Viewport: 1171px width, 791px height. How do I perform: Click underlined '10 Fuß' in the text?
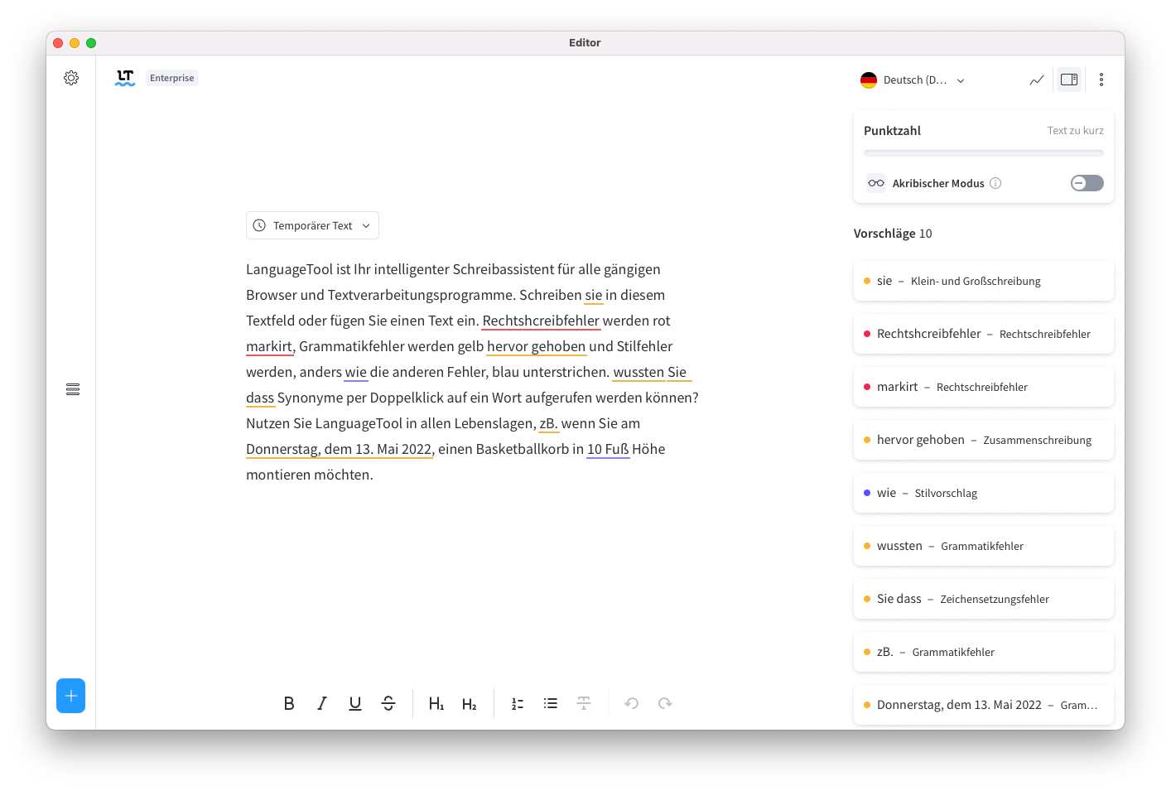608,449
